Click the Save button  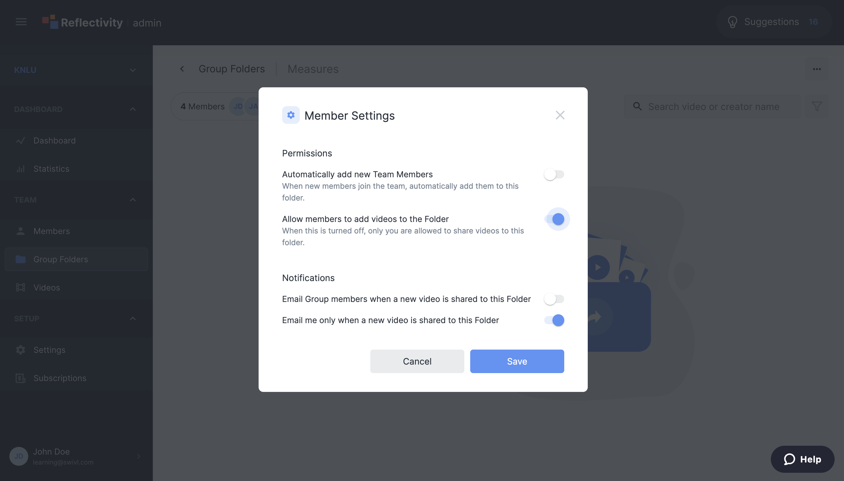coord(517,361)
